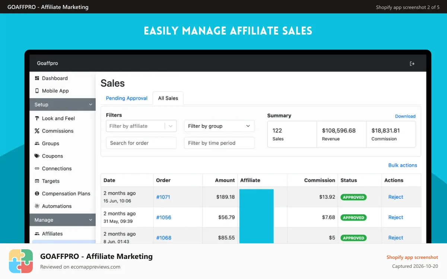Click the logout icon in top bar

click(x=412, y=64)
